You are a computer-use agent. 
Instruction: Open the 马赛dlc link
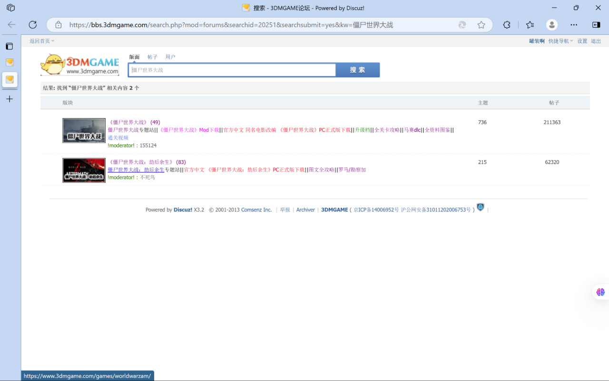tap(413, 130)
